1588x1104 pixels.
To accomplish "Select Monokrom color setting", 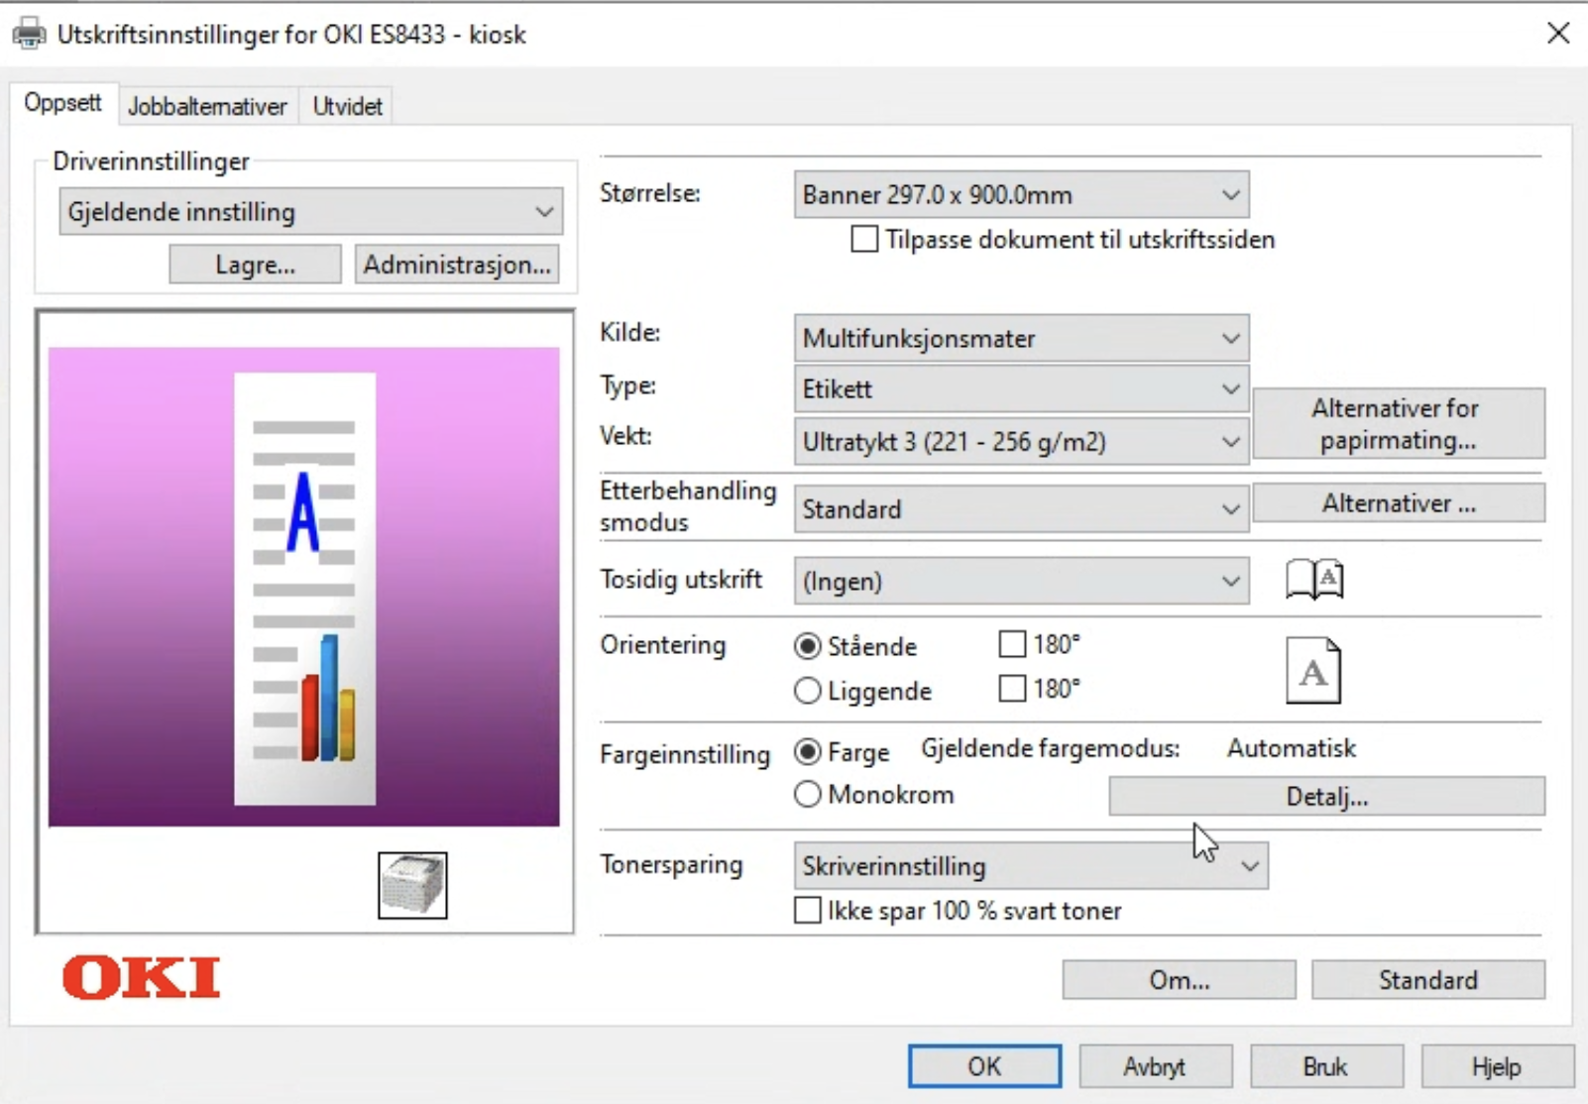I will click(808, 795).
